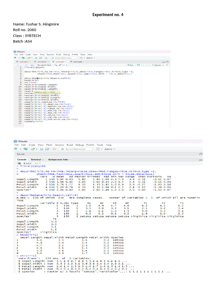The width and height of the screenshot is (216, 288).
Task: Select Background Jobs tab in lower RStudio
Action: (58, 160)
